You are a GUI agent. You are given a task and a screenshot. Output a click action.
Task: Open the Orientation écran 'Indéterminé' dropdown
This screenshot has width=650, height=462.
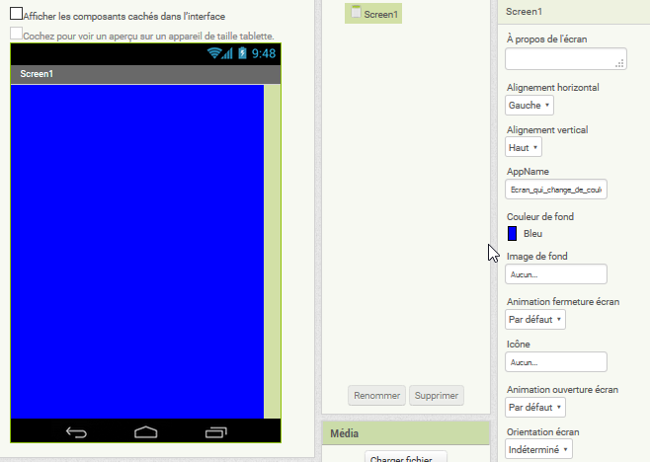(538, 449)
